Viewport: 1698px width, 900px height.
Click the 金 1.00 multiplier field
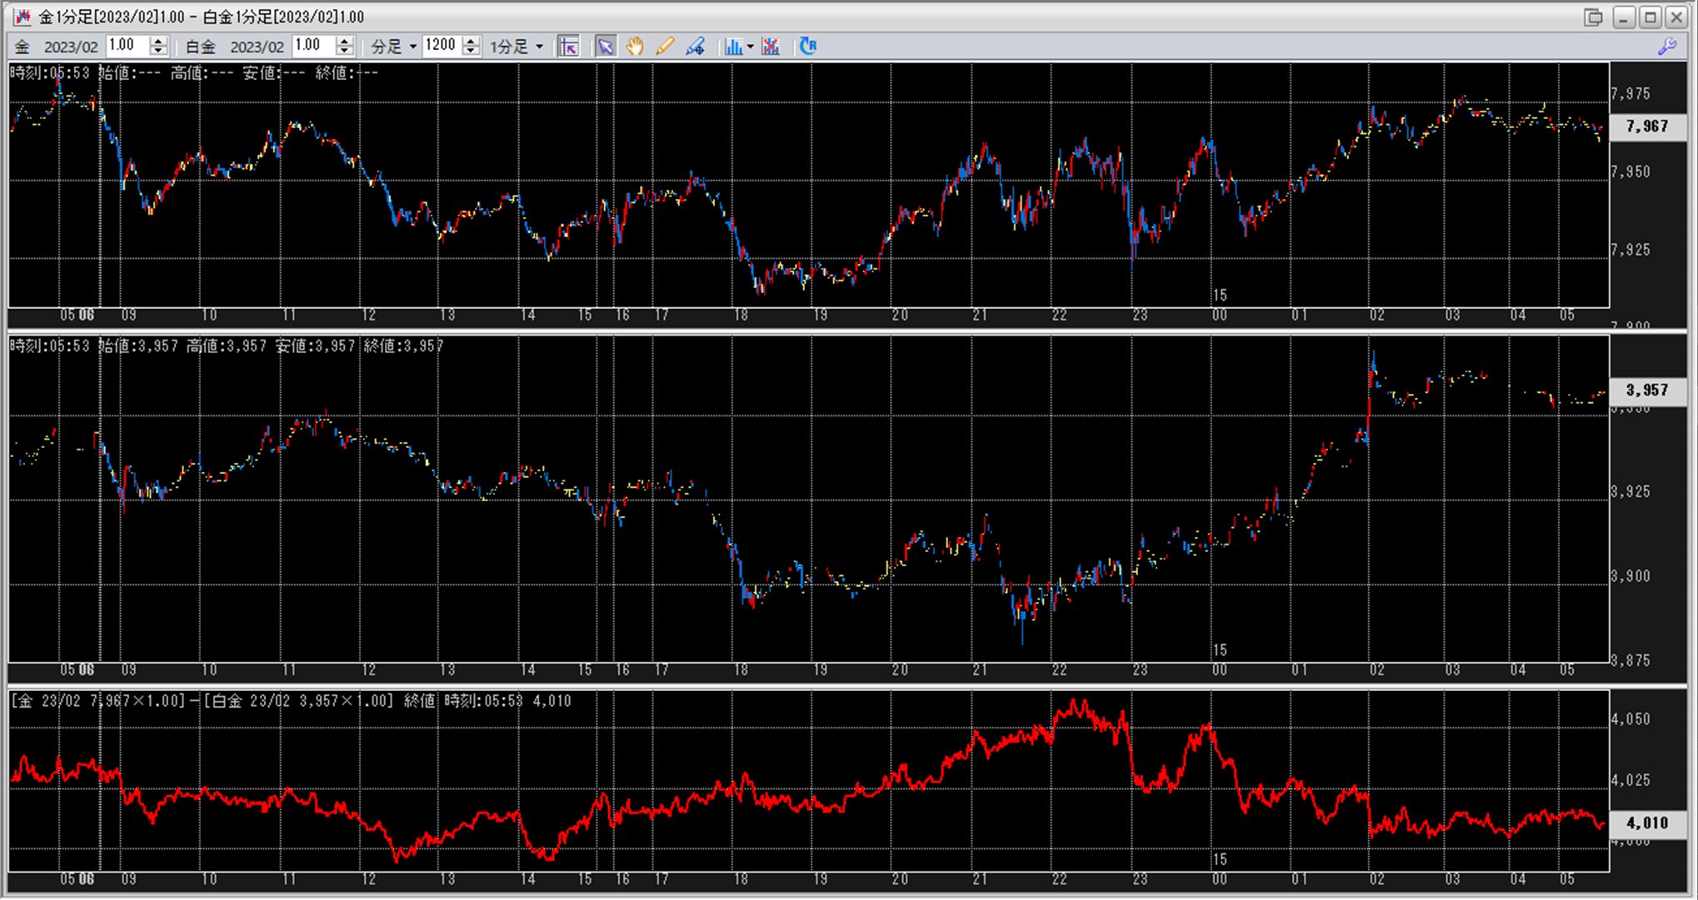(127, 46)
